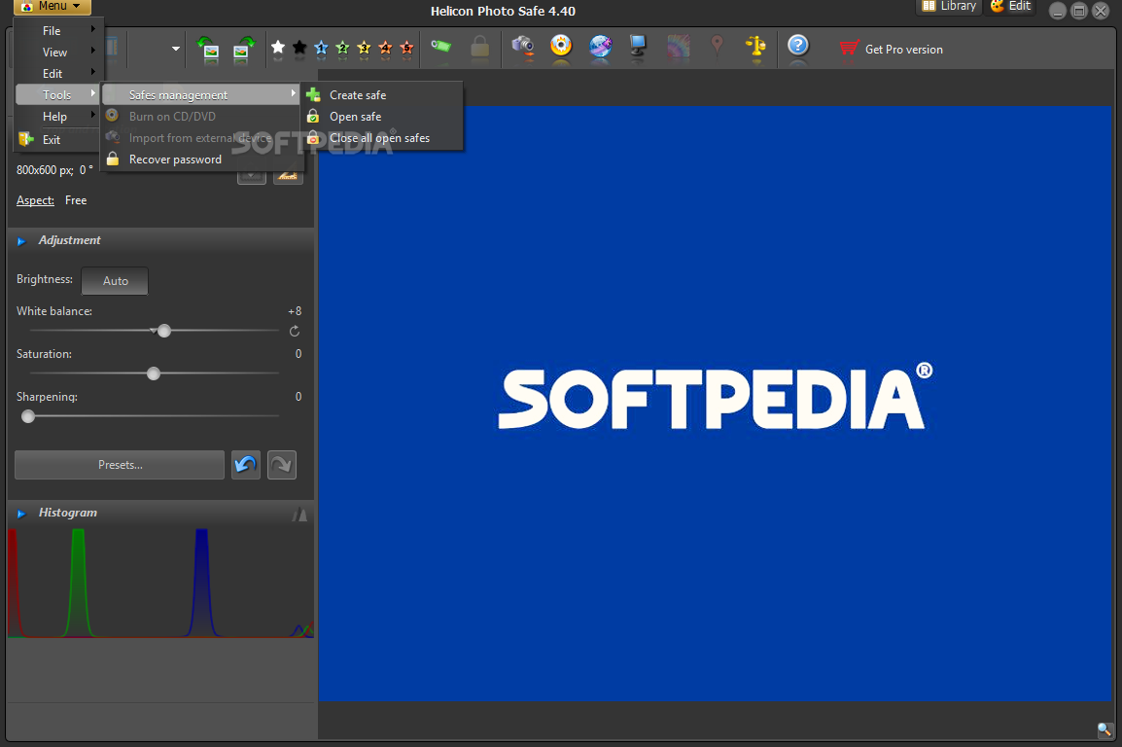This screenshot has height=747, width=1122.
Task: Click Import from external device entry
Action: click(201, 138)
